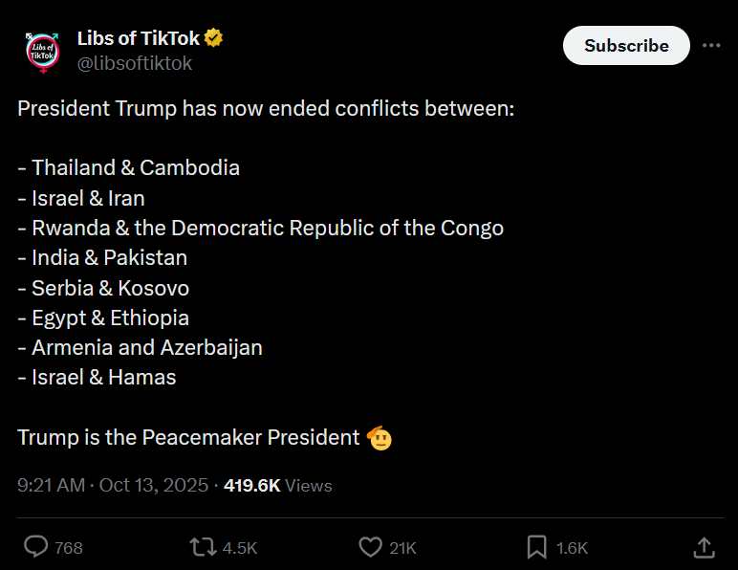The height and width of the screenshot is (570, 738).
Task: Open the Libs of TikTok display name link
Action: (138, 38)
